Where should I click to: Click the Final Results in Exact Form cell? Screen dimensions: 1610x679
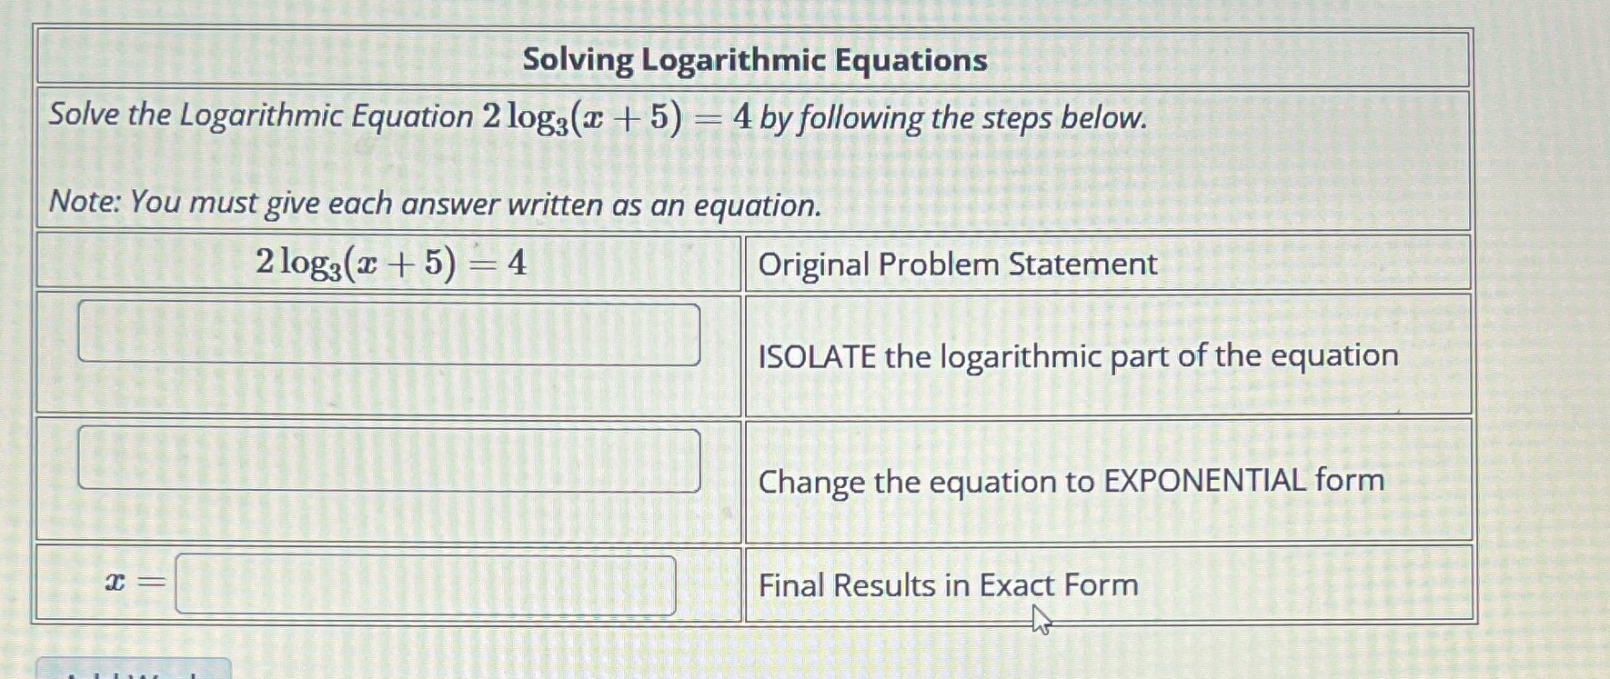[x=948, y=585]
